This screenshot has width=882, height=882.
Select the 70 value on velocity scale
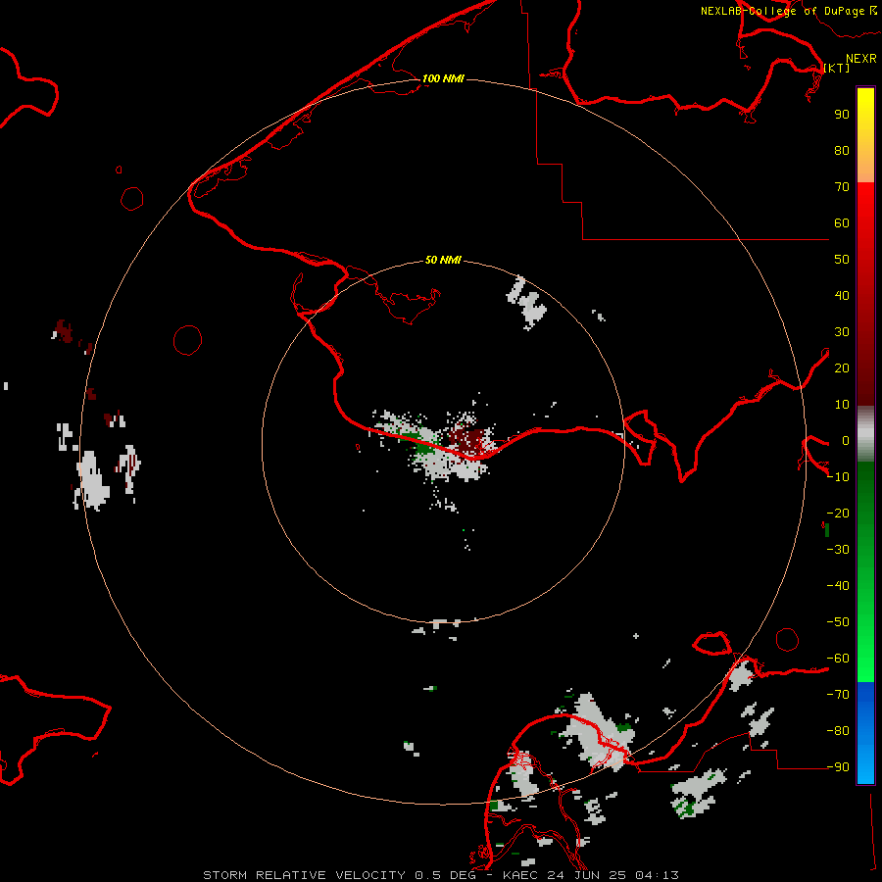[842, 187]
